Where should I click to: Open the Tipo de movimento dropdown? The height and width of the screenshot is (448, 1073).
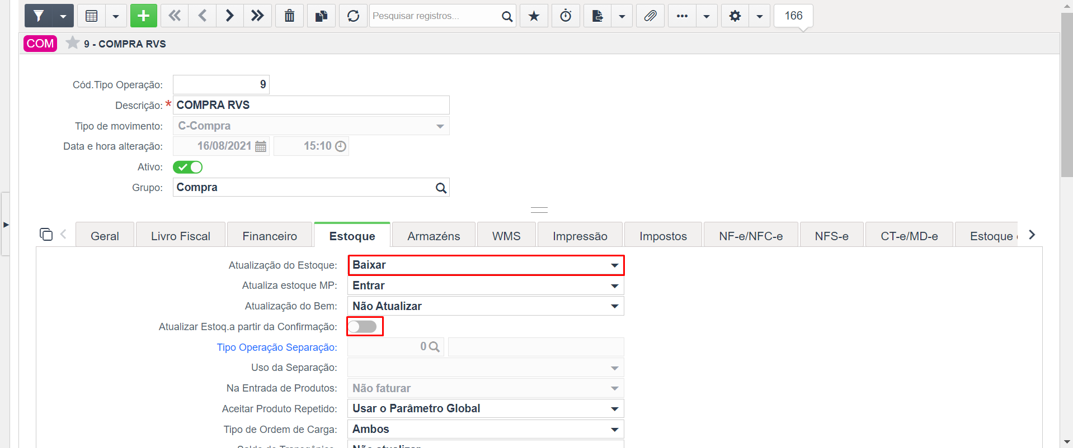click(x=311, y=126)
